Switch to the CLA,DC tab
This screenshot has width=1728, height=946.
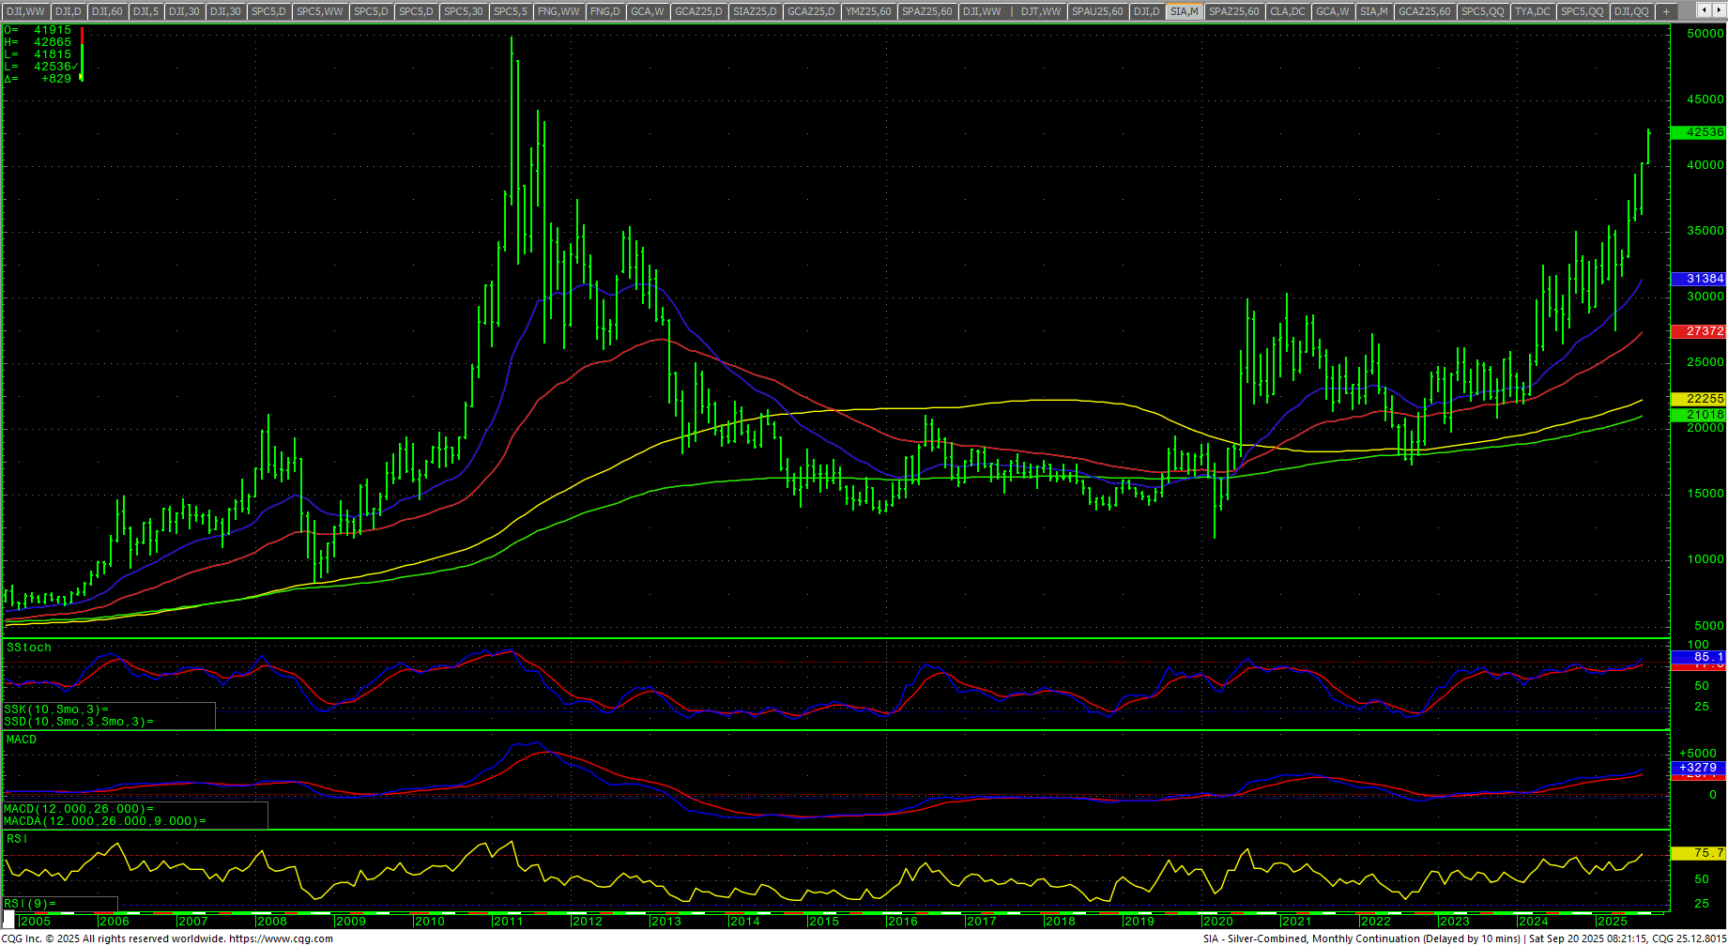(1287, 11)
